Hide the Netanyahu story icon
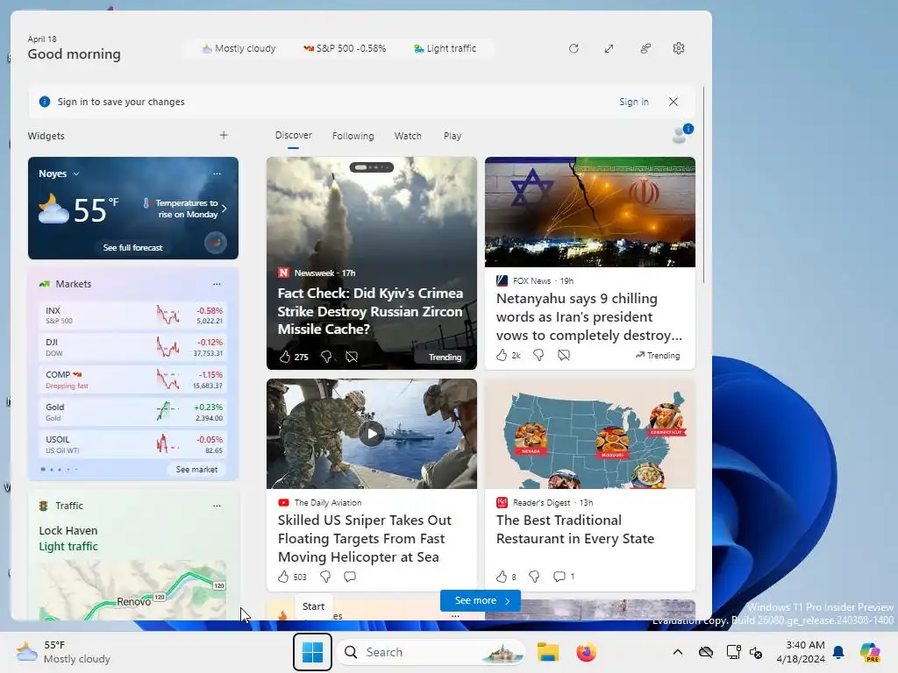 coord(564,355)
